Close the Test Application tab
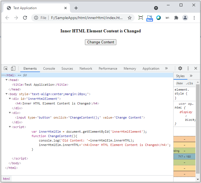 click(x=66, y=8)
